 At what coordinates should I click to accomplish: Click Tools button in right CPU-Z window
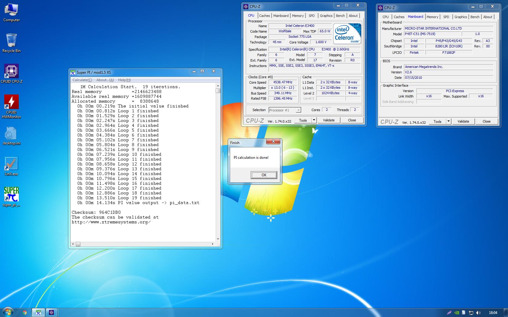(438, 121)
